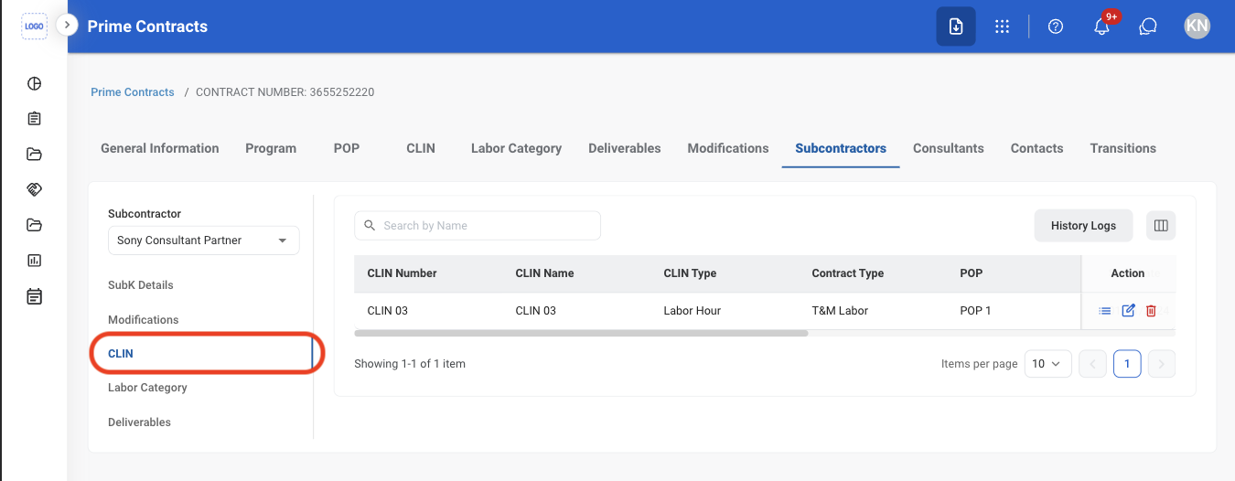Switch to the Program tab
The image size is (1235, 481).
click(271, 148)
